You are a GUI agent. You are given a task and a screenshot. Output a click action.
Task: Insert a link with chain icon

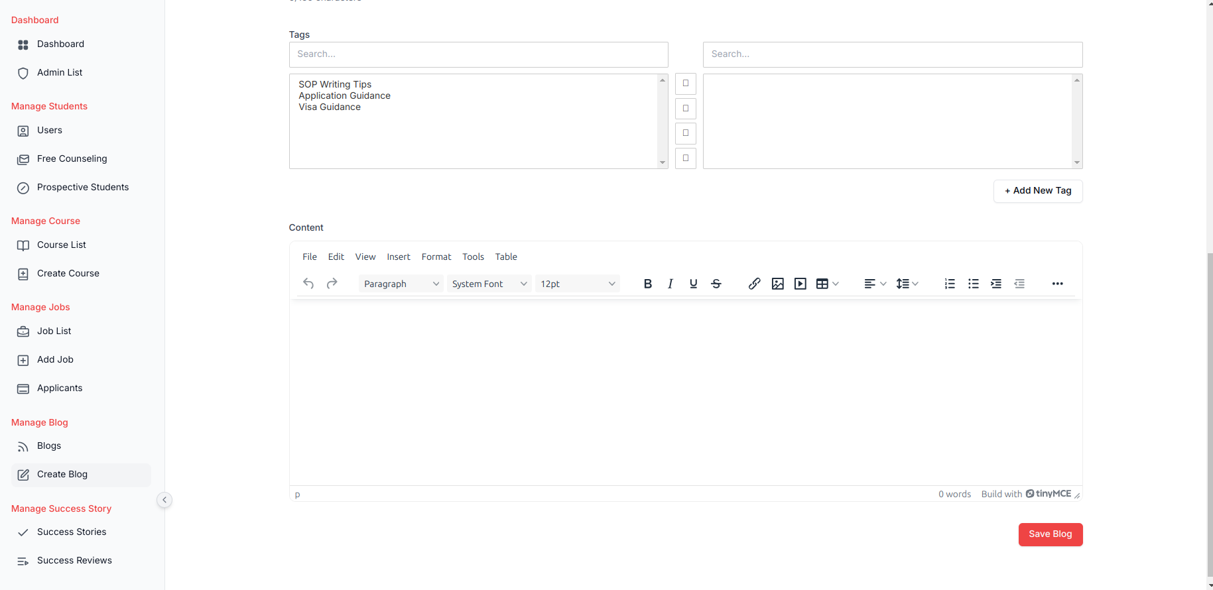[x=755, y=284]
